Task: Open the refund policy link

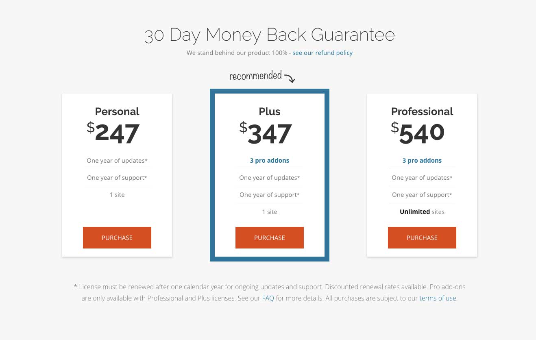Action: pyautogui.click(x=322, y=52)
